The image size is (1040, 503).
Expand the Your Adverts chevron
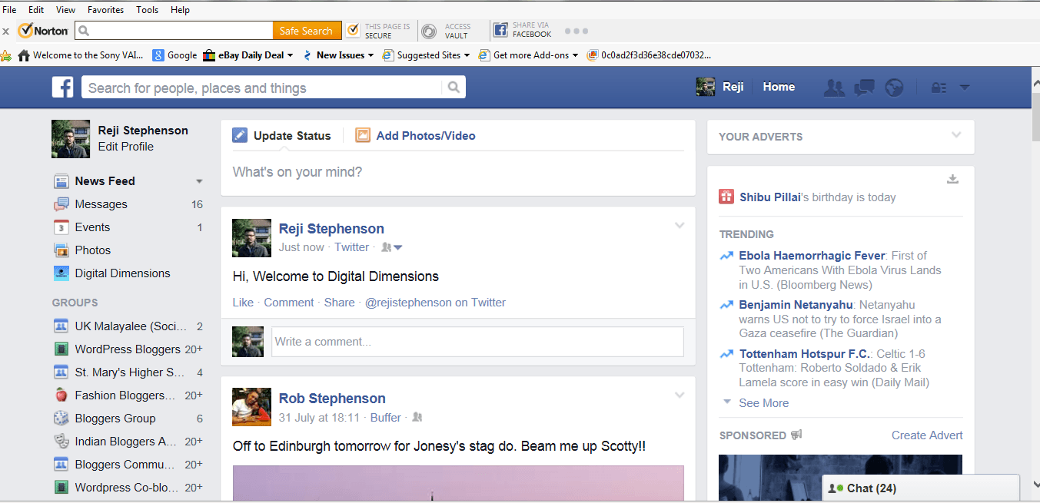click(956, 134)
